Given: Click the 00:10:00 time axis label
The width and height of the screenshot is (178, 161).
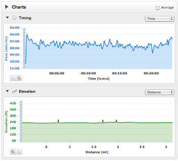Looking at the screenshot, I should [x=88, y=73].
